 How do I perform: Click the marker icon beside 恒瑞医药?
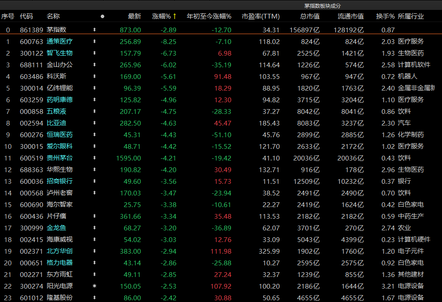click(x=94, y=135)
